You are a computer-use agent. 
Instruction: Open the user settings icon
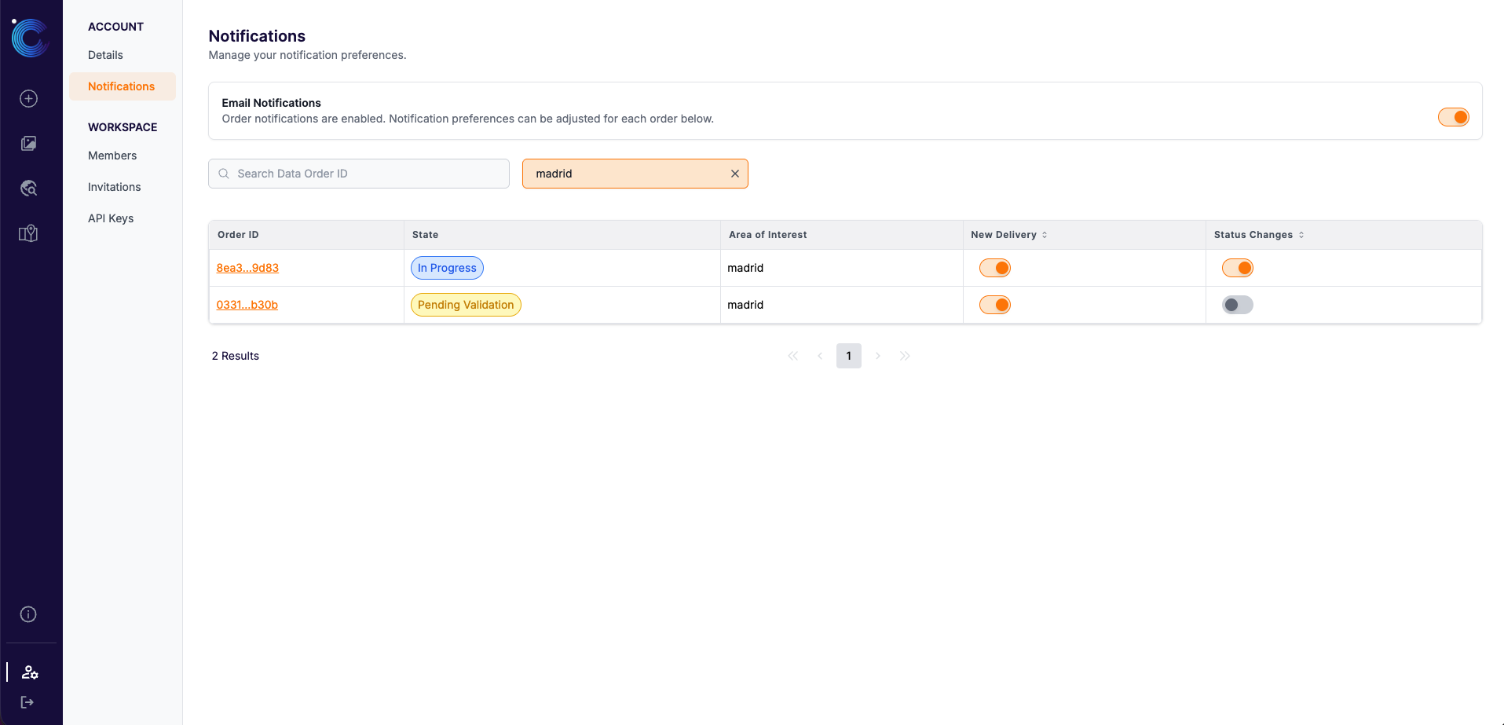pos(30,672)
